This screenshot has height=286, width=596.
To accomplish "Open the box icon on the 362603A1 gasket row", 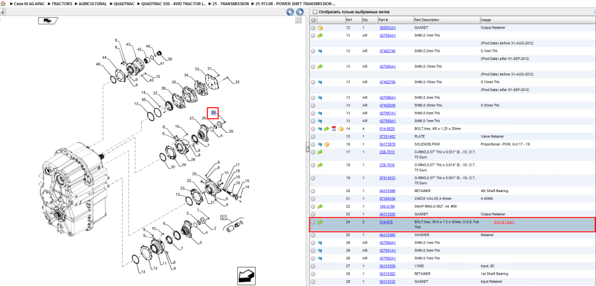I will click(x=320, y=28).
